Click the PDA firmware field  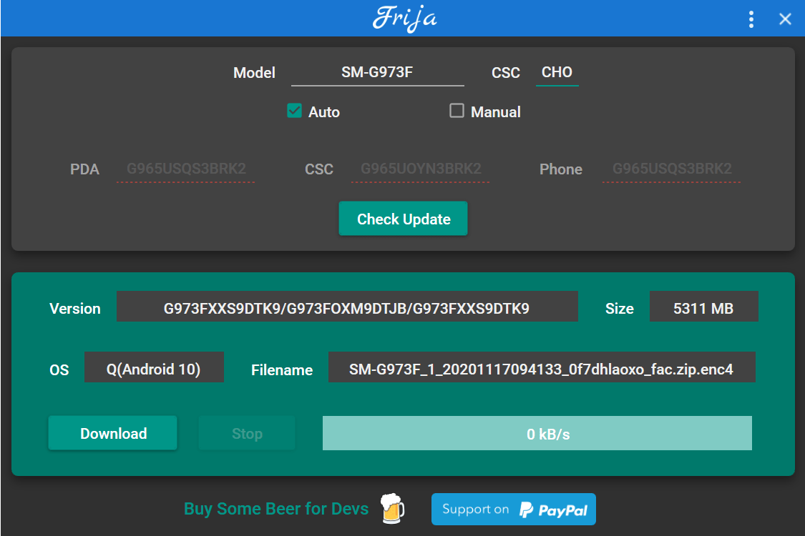coord(186,169)
